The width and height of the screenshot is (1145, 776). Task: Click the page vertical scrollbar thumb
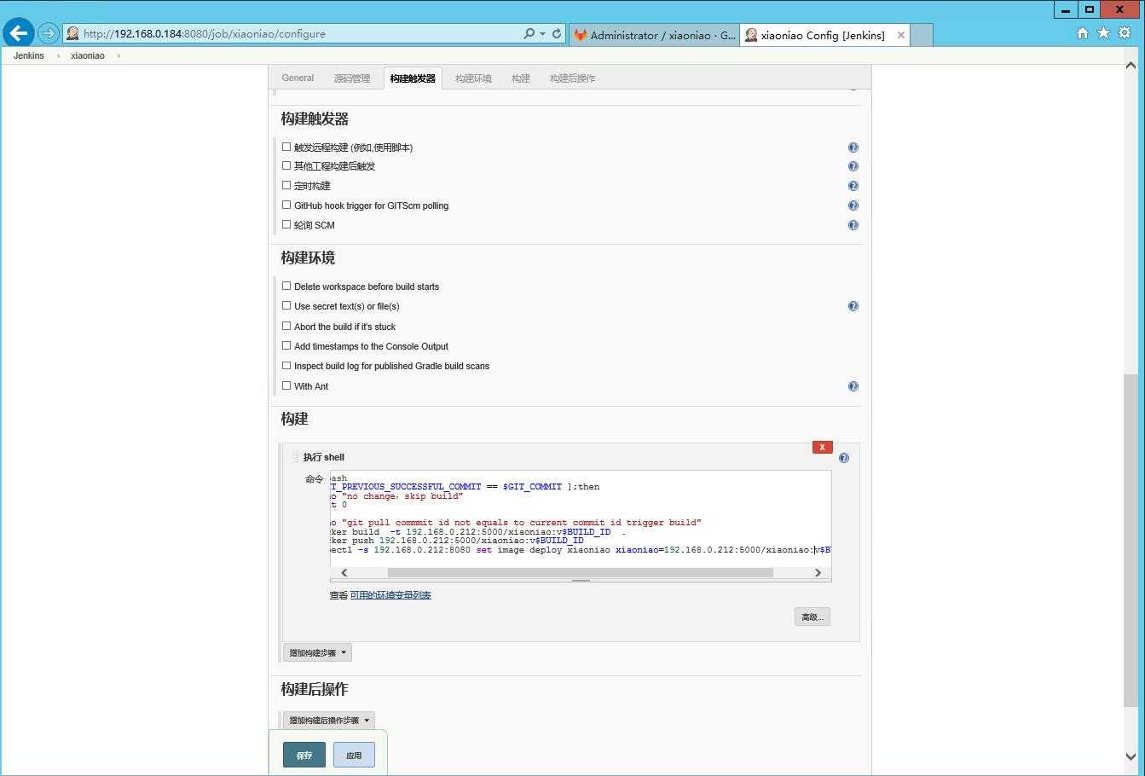click(1131, 540)
